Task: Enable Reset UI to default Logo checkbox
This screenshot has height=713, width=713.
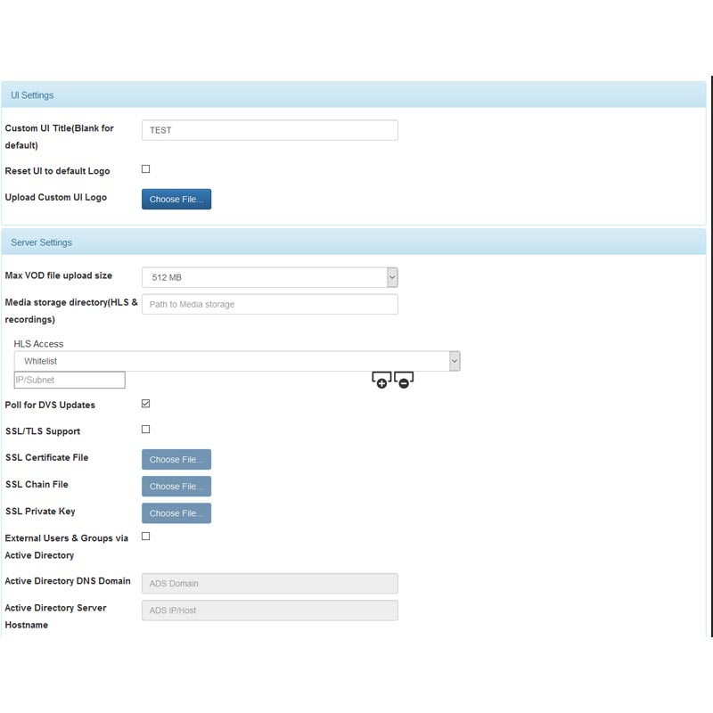Action: [x=146, y=169]
